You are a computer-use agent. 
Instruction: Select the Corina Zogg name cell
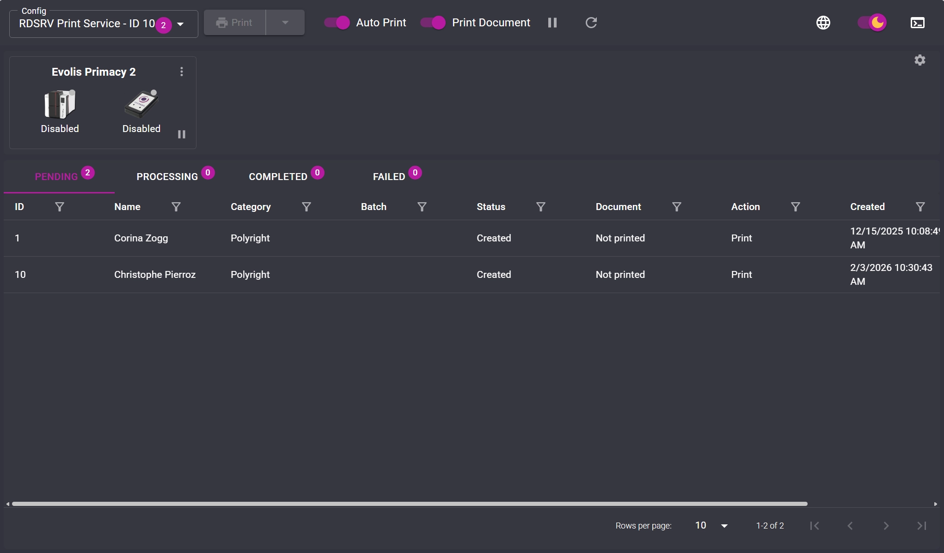(x=141, y=238)
